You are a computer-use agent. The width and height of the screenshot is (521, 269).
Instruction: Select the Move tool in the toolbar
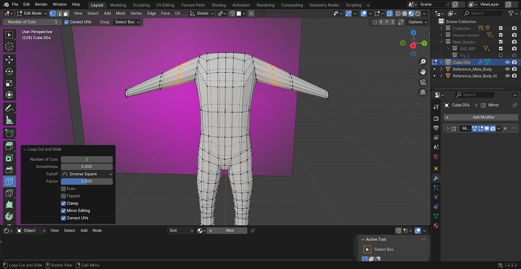pyautogui.click(x=9, y=60)
